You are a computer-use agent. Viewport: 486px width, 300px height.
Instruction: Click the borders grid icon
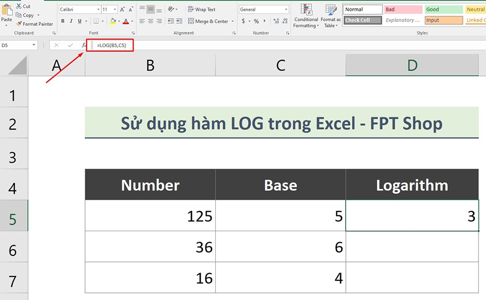(x=96, y=21)
